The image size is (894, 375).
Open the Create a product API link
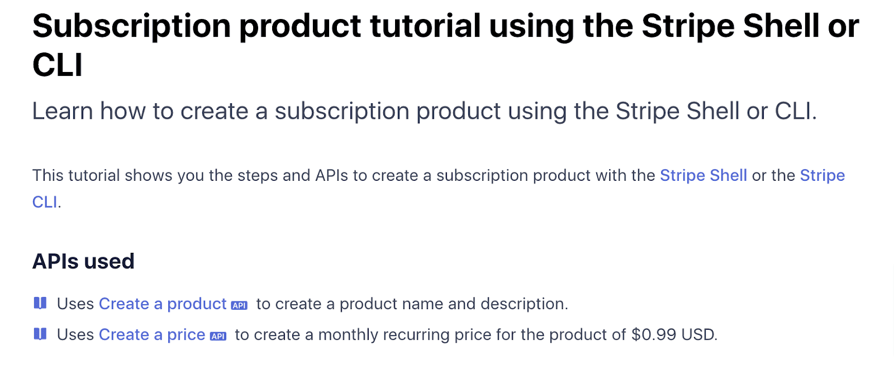tap(163, 304)
